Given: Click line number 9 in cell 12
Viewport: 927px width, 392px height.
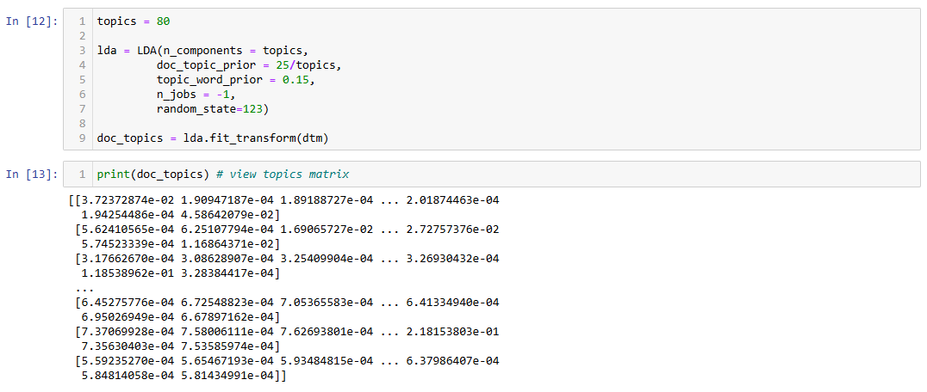Looking at the screenshot, I should (x=82, y=138).
